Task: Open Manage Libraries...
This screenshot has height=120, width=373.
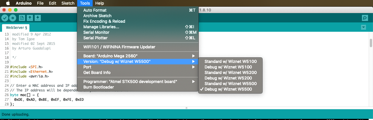Action: [x=138, y=27]
